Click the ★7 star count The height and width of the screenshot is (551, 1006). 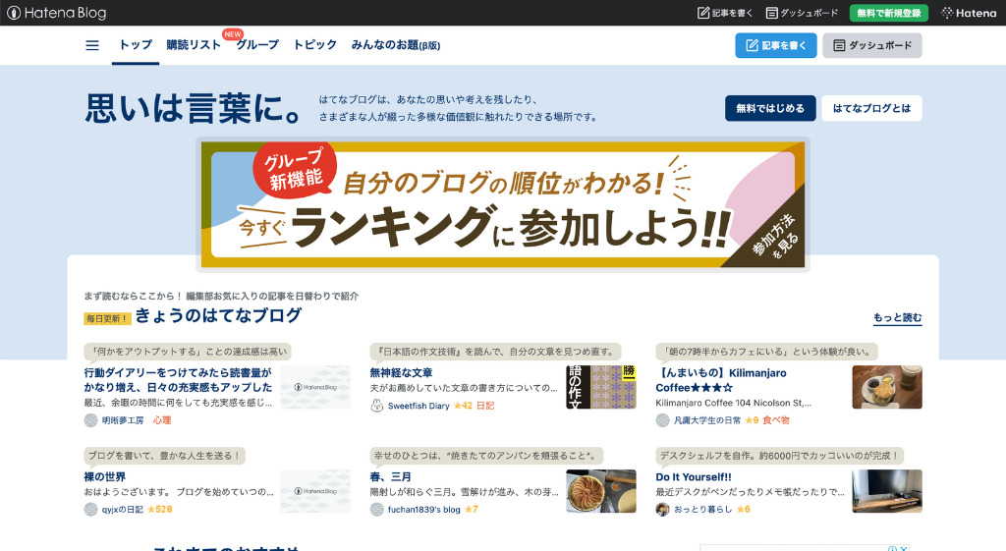click(x=471, y=510)
